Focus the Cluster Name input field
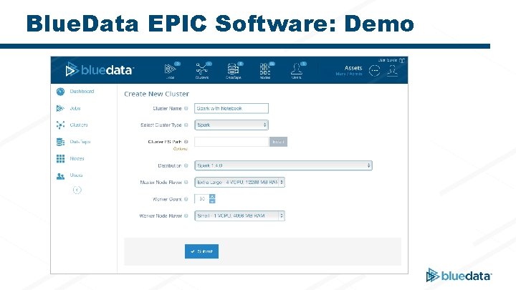 click(231, 108)
